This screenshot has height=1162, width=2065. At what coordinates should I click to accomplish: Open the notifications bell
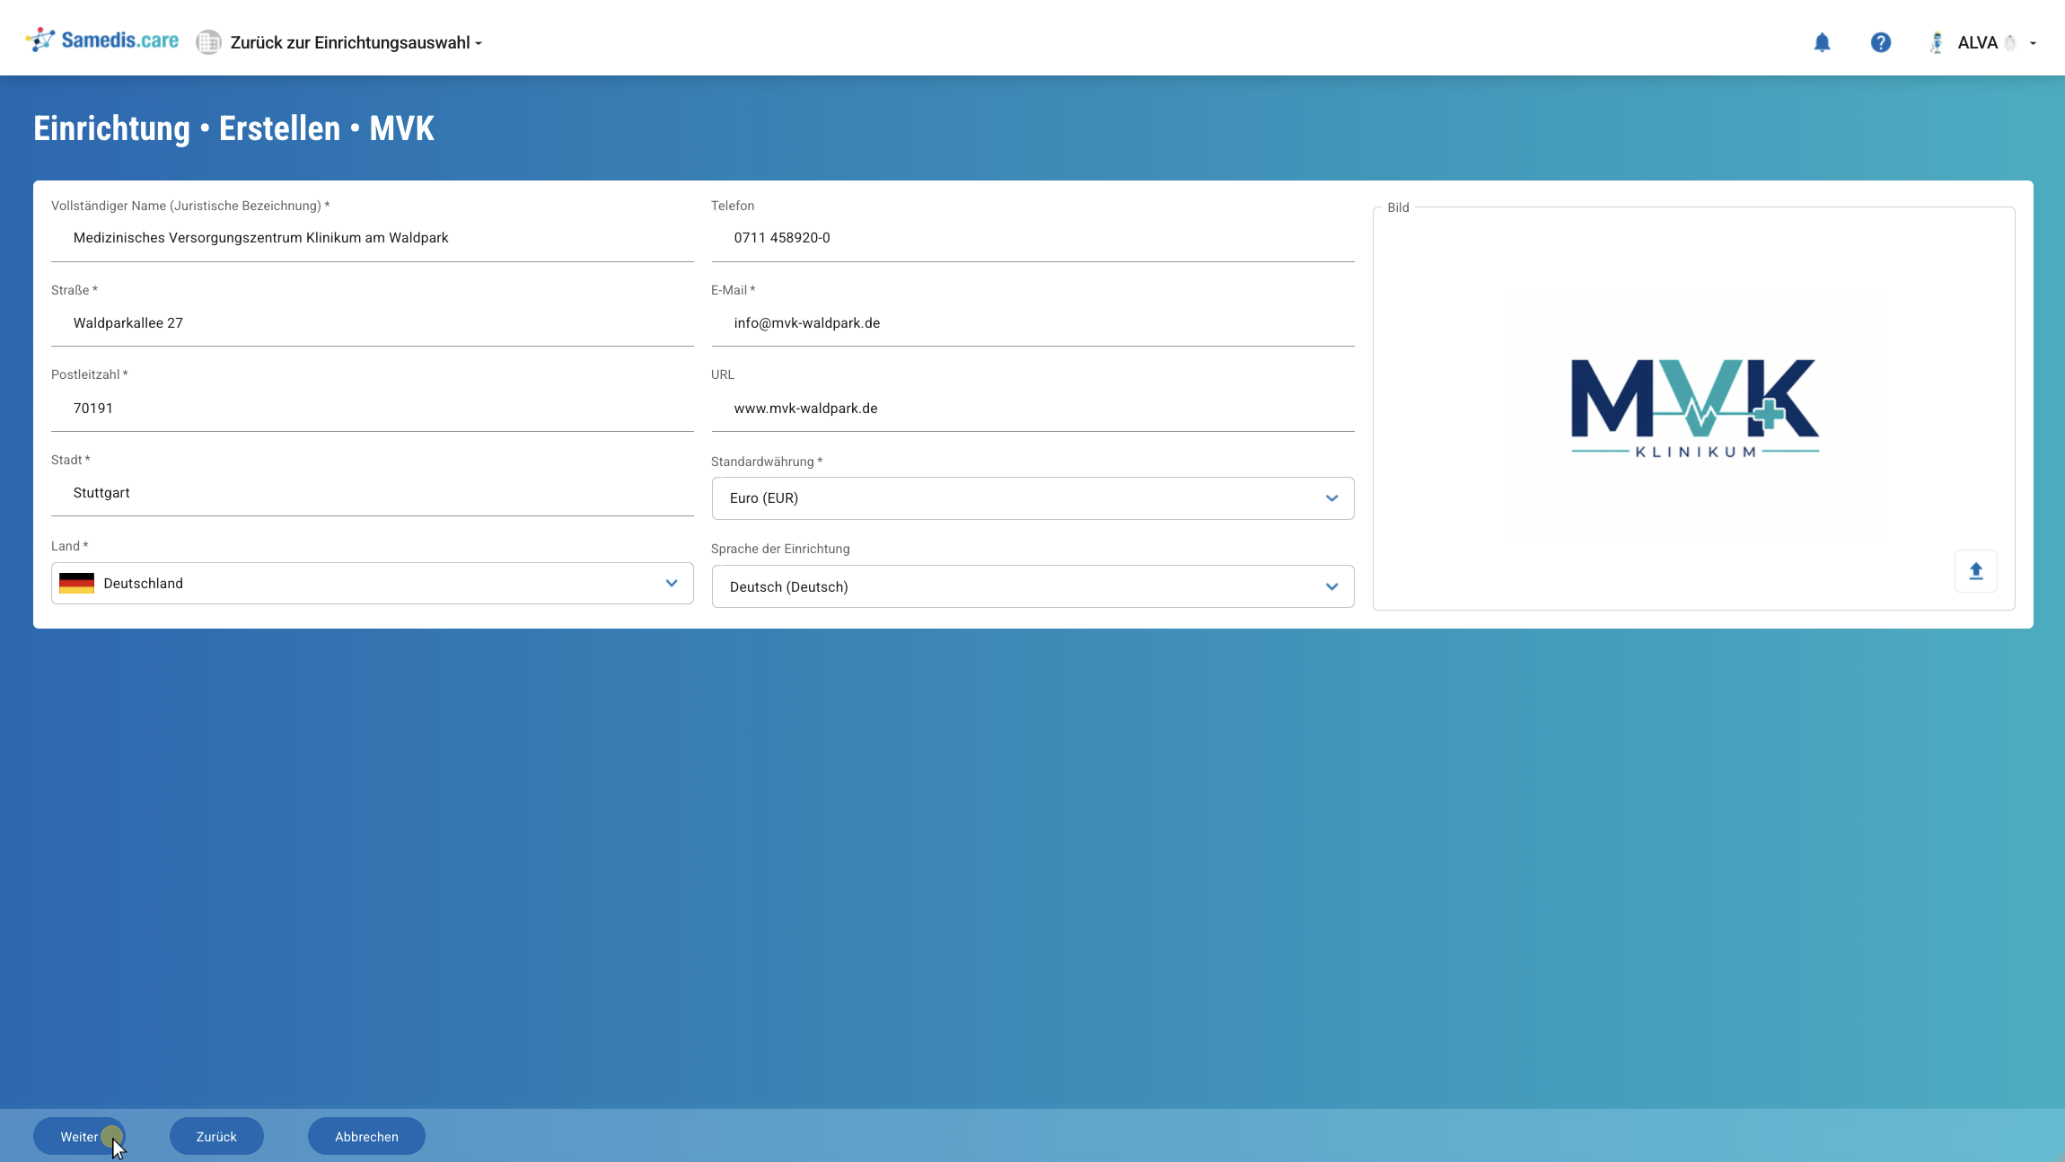(1822, 42)
